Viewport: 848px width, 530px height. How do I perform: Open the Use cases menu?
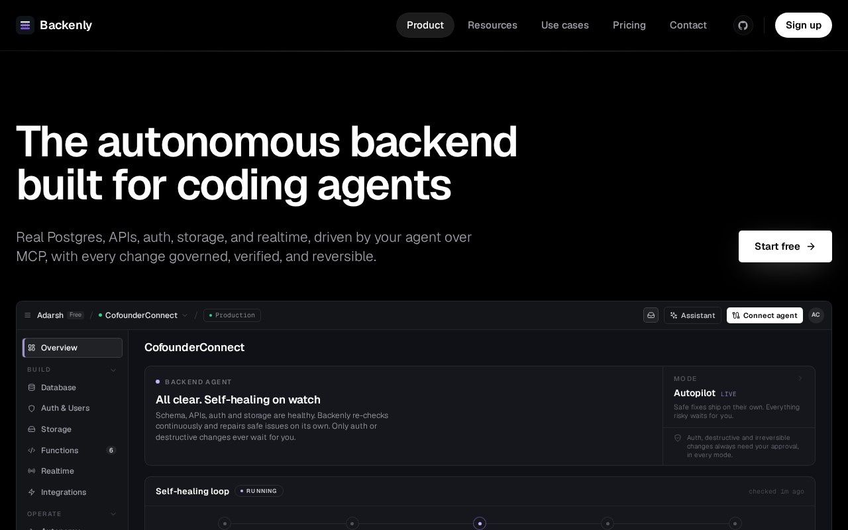pyautogui.click(x=565, y=25)
